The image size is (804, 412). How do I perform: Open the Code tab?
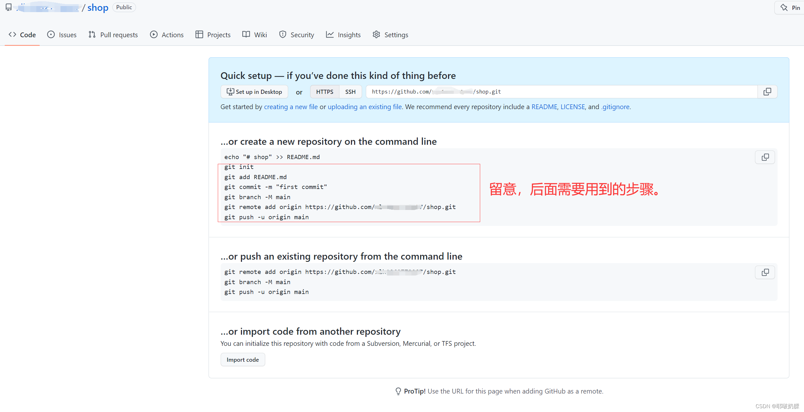pos(22,35)
